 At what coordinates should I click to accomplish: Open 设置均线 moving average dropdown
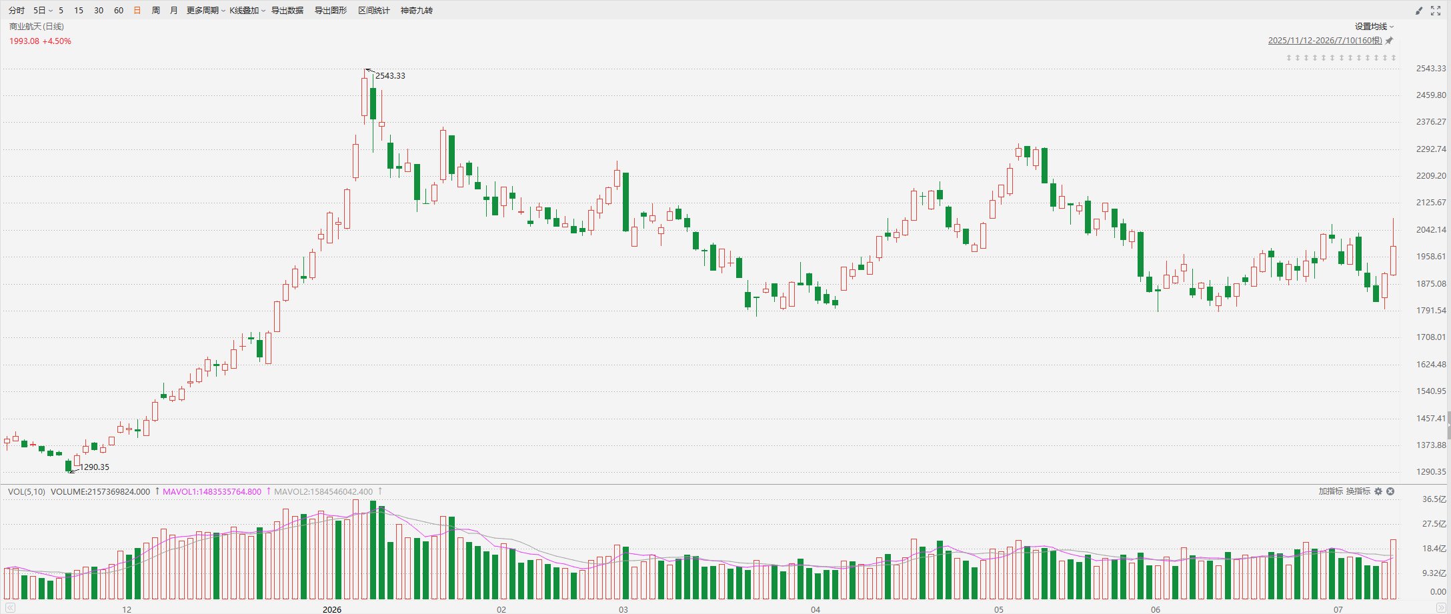(x=1374, y=27)
